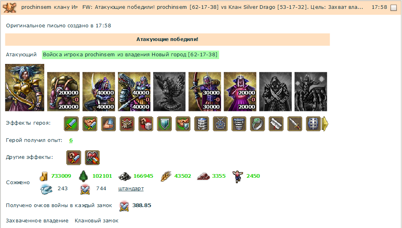The width and height of the screenshot is (402, 228).
Task: Open the hero experience value 6 link
Action: tap(71, 140)
